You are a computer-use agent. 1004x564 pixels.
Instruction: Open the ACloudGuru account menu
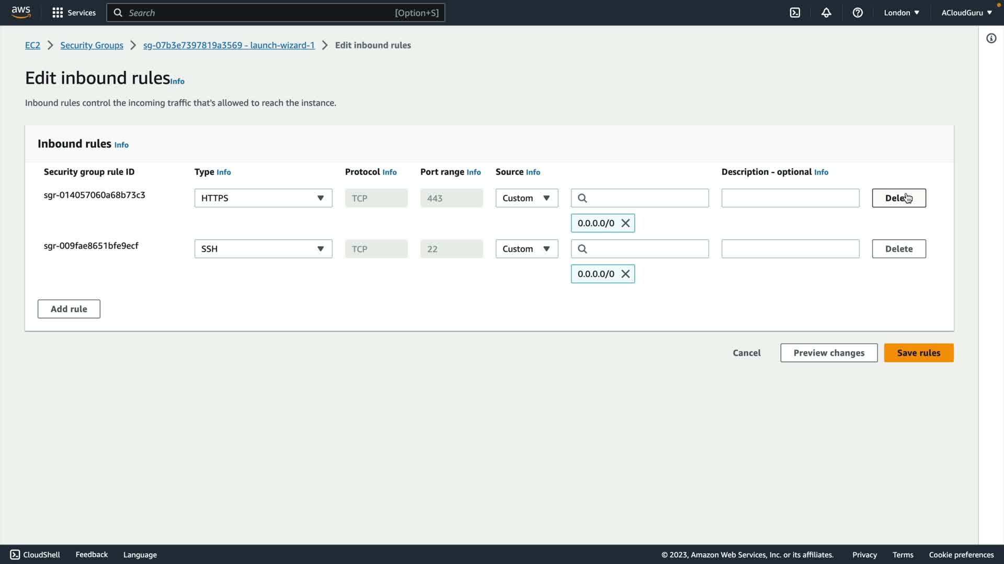(x=966, y=13)
